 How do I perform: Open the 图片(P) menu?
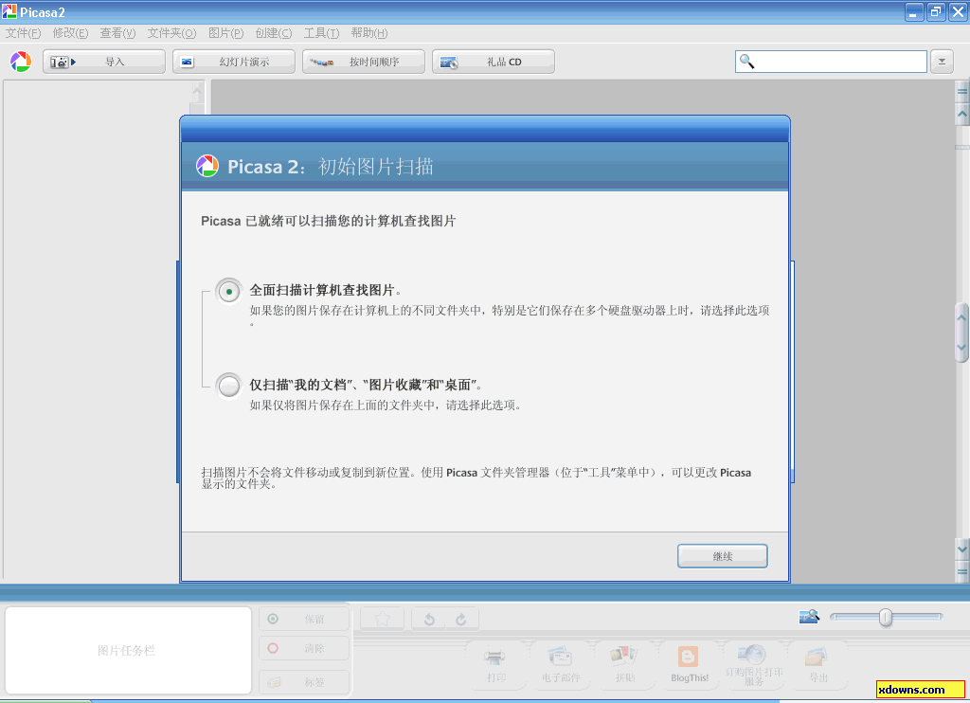pos(225,33)
